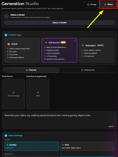118x157 pixels.
Task: Switch to the Image generation tab
Action: pos(92,5)
